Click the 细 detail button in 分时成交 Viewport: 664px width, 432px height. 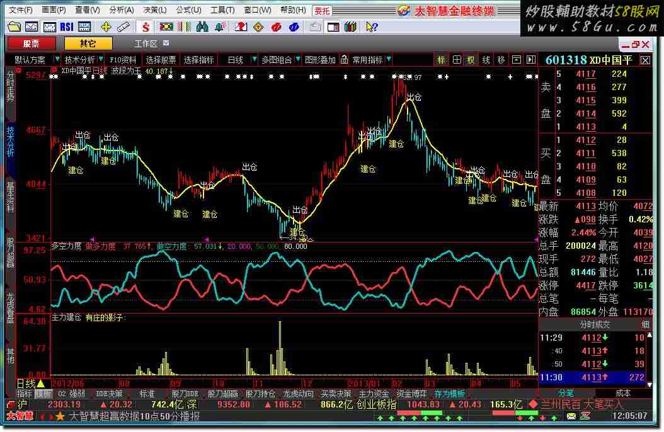tap(645, 324)
